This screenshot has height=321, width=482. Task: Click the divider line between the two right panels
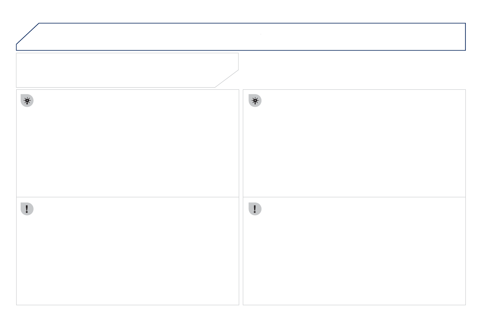tap(354, 197)
